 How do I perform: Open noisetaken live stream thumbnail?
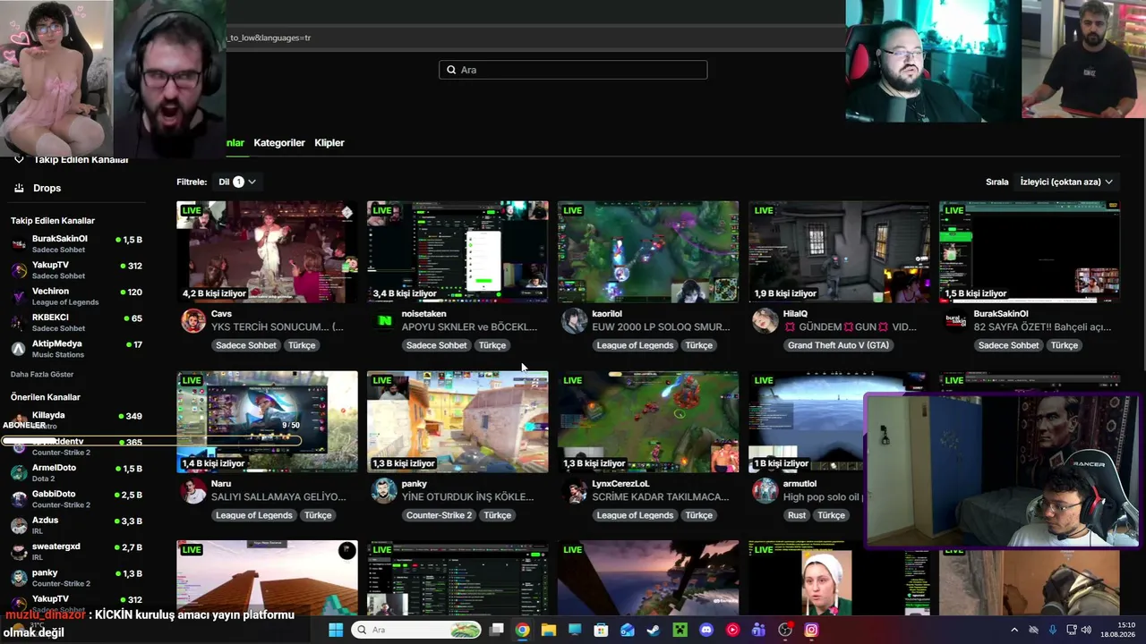458,251
